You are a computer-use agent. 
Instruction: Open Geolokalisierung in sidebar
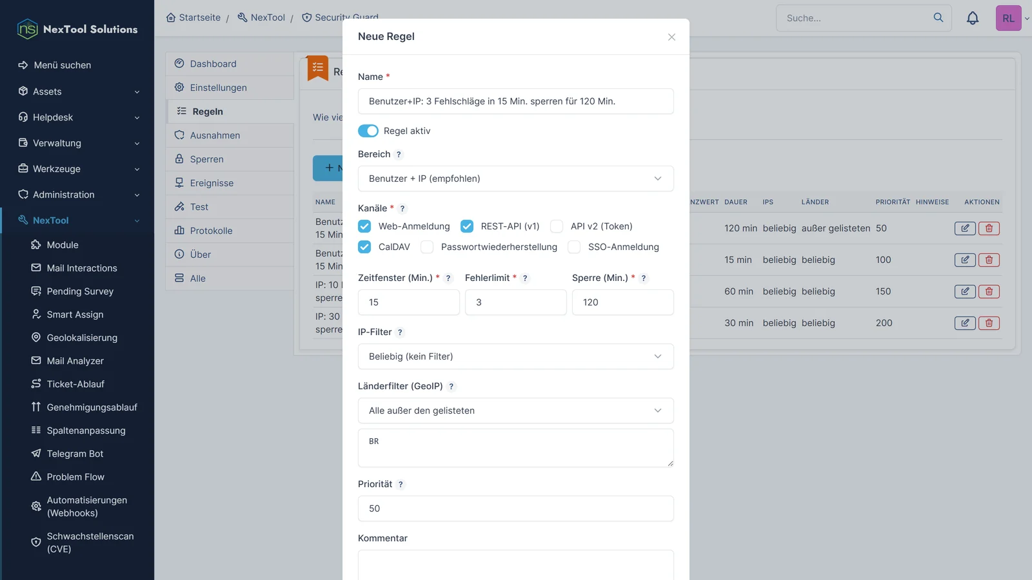(x=82, y=338)
